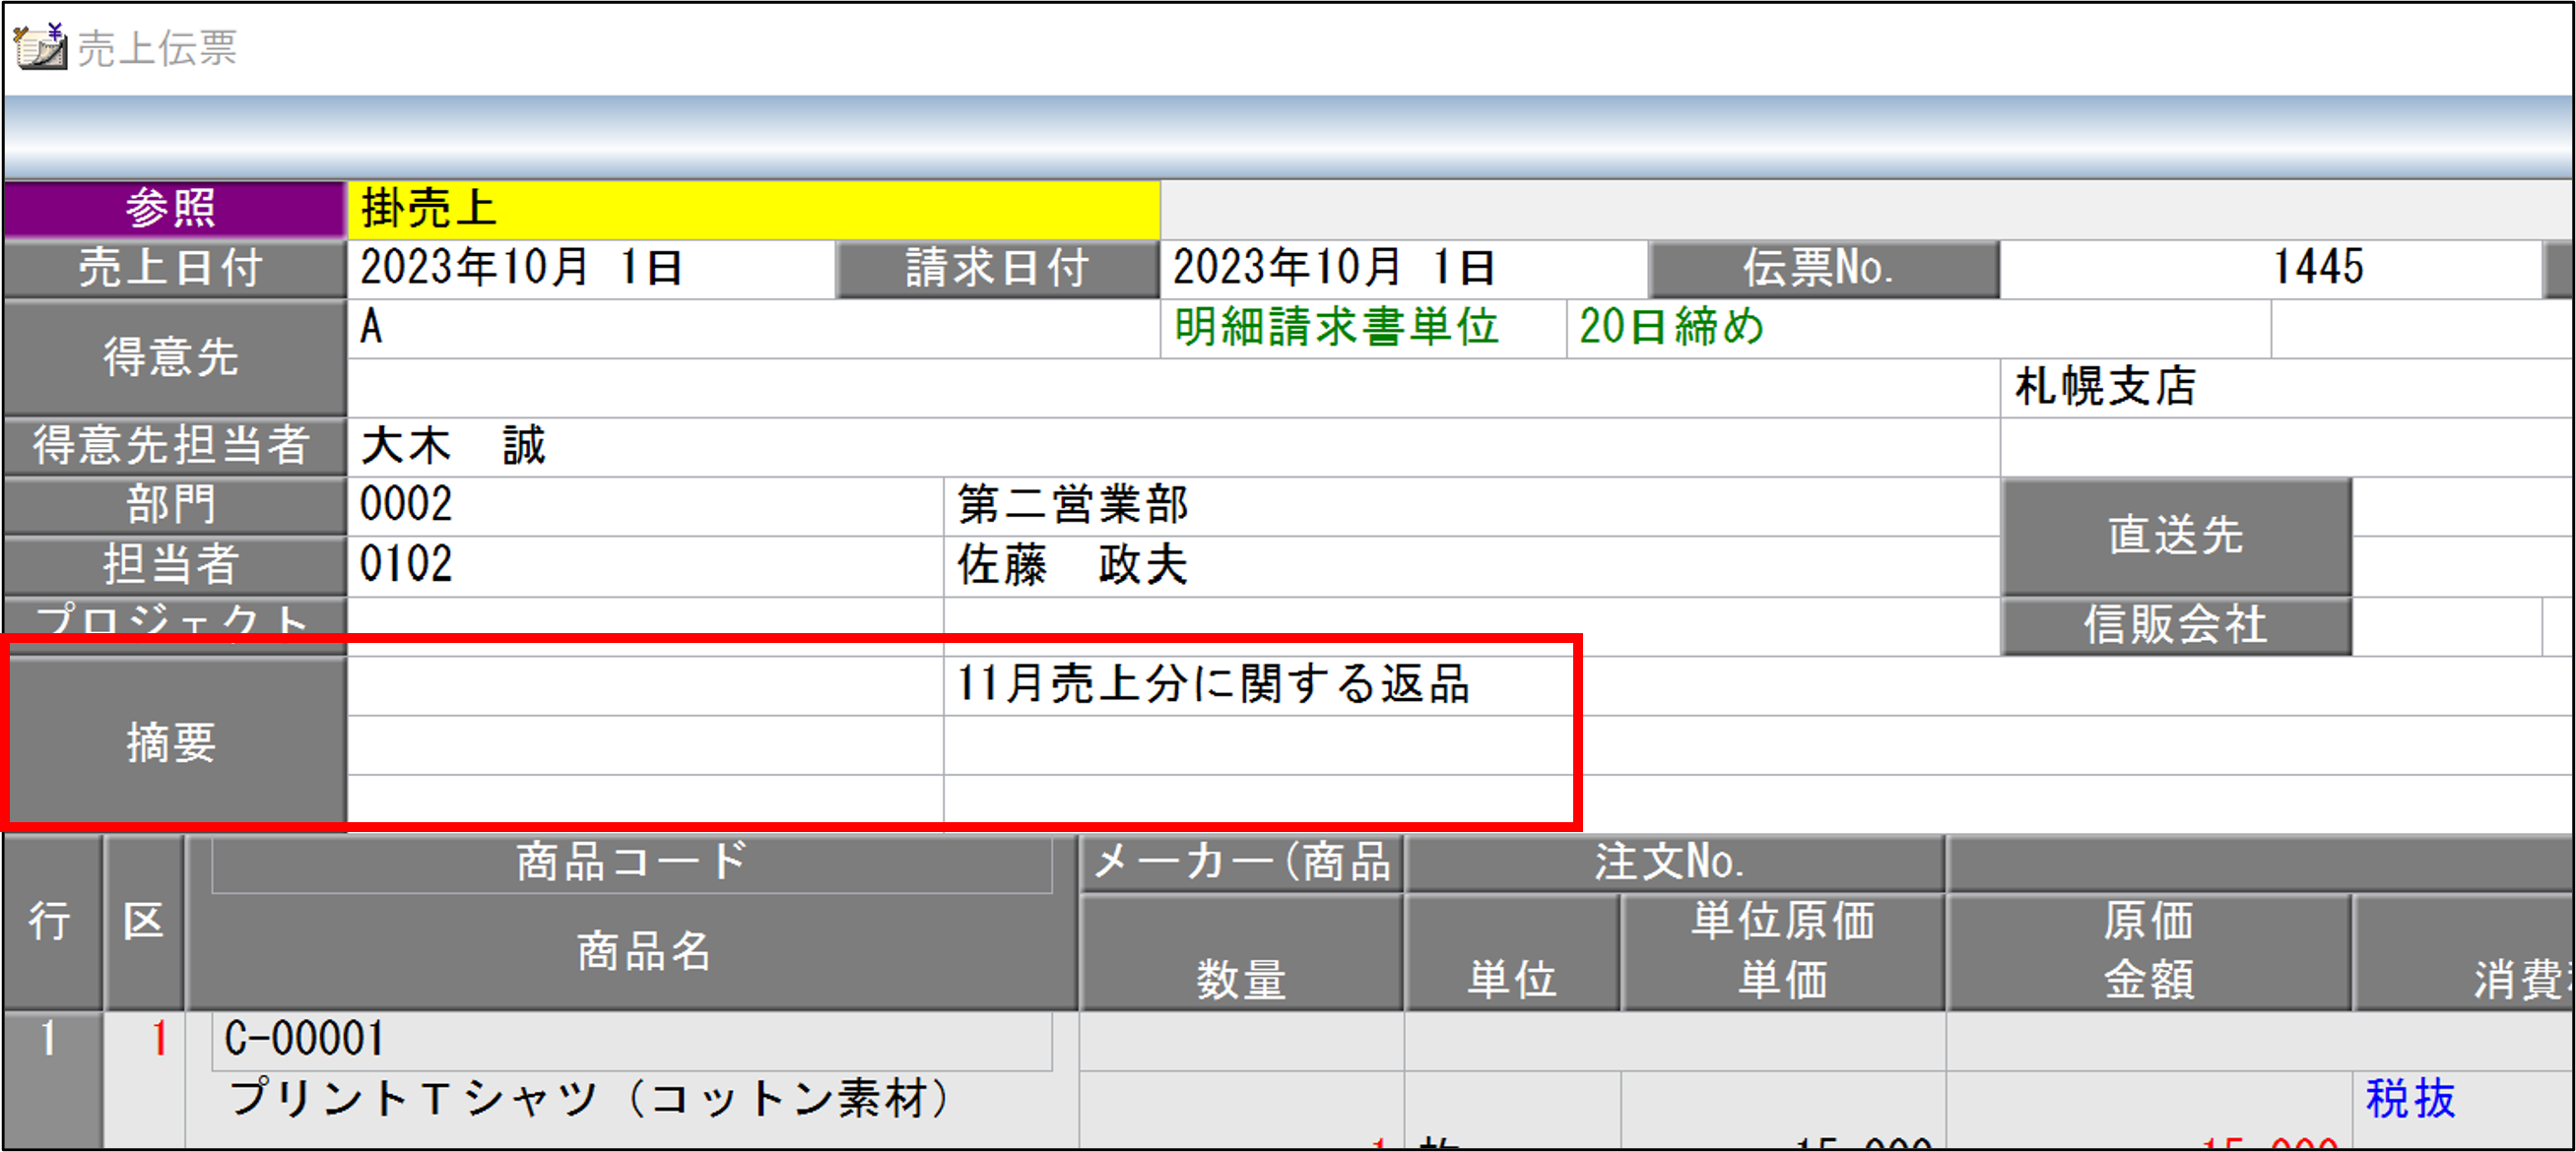Click the 得意先担当者 label
This screenshot has width=2576, height=1152.
pos(174,446)
